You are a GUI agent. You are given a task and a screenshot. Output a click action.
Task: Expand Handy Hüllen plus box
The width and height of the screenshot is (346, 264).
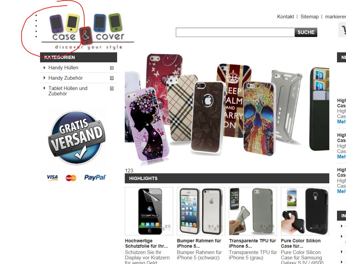112,68
